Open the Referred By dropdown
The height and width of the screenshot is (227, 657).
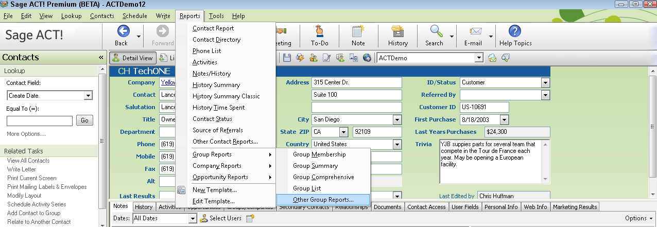[x=545, y=95]
